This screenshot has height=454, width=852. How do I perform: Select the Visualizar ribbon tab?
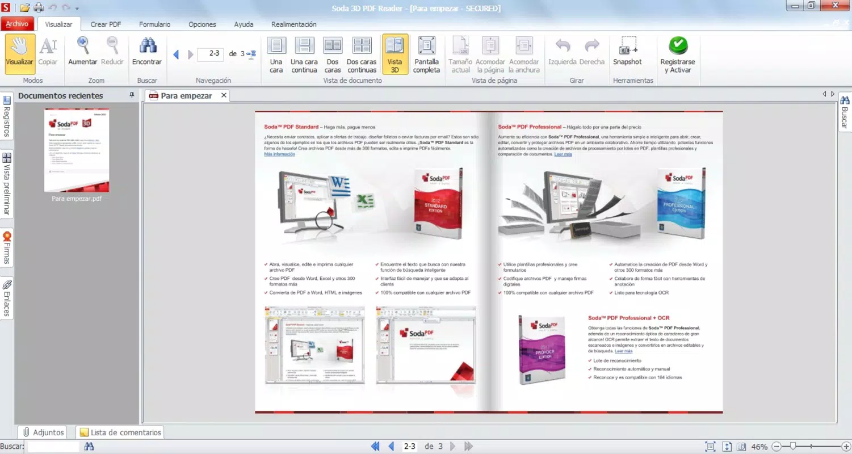pos(58,24)
